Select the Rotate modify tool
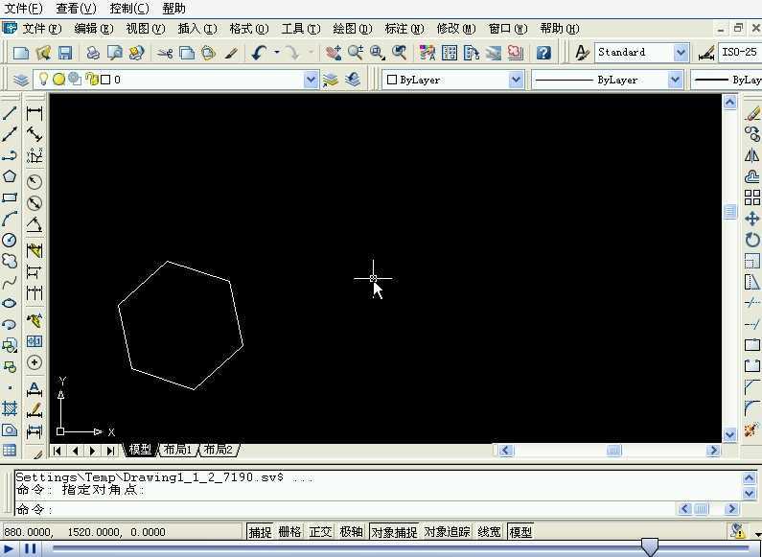Screen dimensions: 762x557 click(x=751, y=240)
